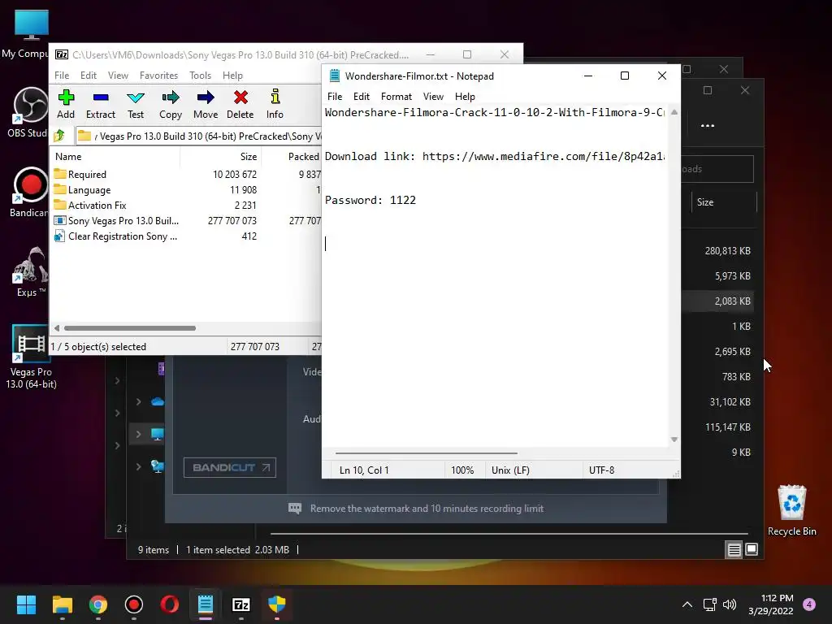Click the Password: 1122 line in Notepad

[x=370, y=200]
